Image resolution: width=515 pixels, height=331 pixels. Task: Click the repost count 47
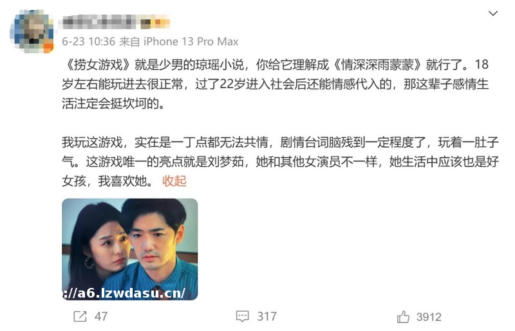pyautogui.click(x=101, y=316)
